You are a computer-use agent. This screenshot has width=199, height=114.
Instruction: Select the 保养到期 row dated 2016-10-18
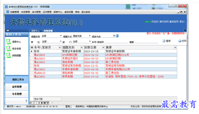click(x=104, y=76)
